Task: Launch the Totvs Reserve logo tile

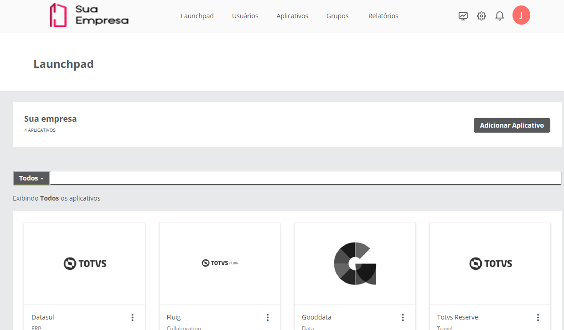Action: pyautogui.click(x=490, y=263)
